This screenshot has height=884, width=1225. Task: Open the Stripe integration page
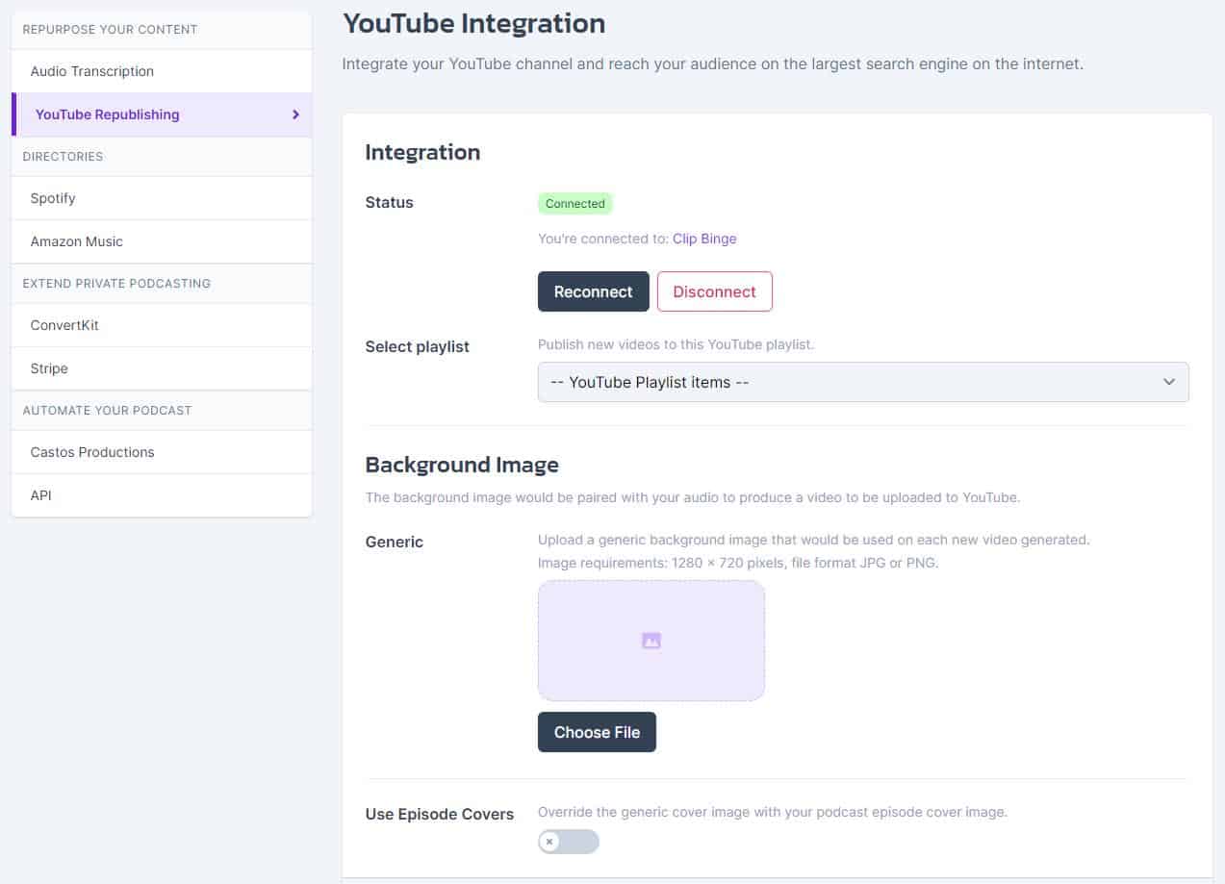coord(162,368)
